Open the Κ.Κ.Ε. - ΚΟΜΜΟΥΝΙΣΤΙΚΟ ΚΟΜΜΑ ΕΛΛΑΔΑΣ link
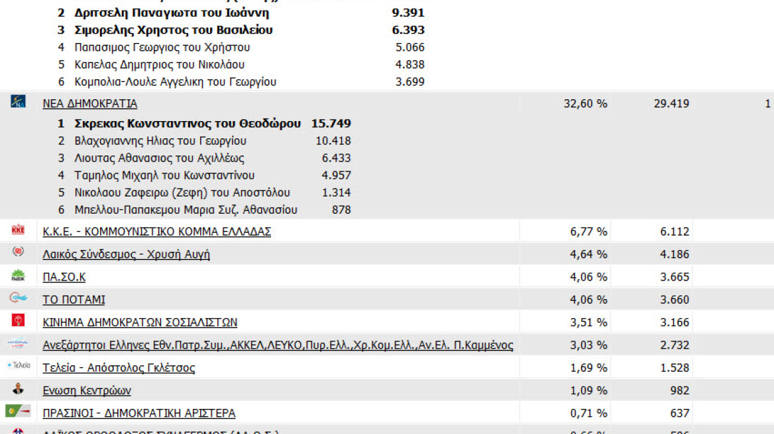The width and height of the screenshot is (774, 434). 157,232
